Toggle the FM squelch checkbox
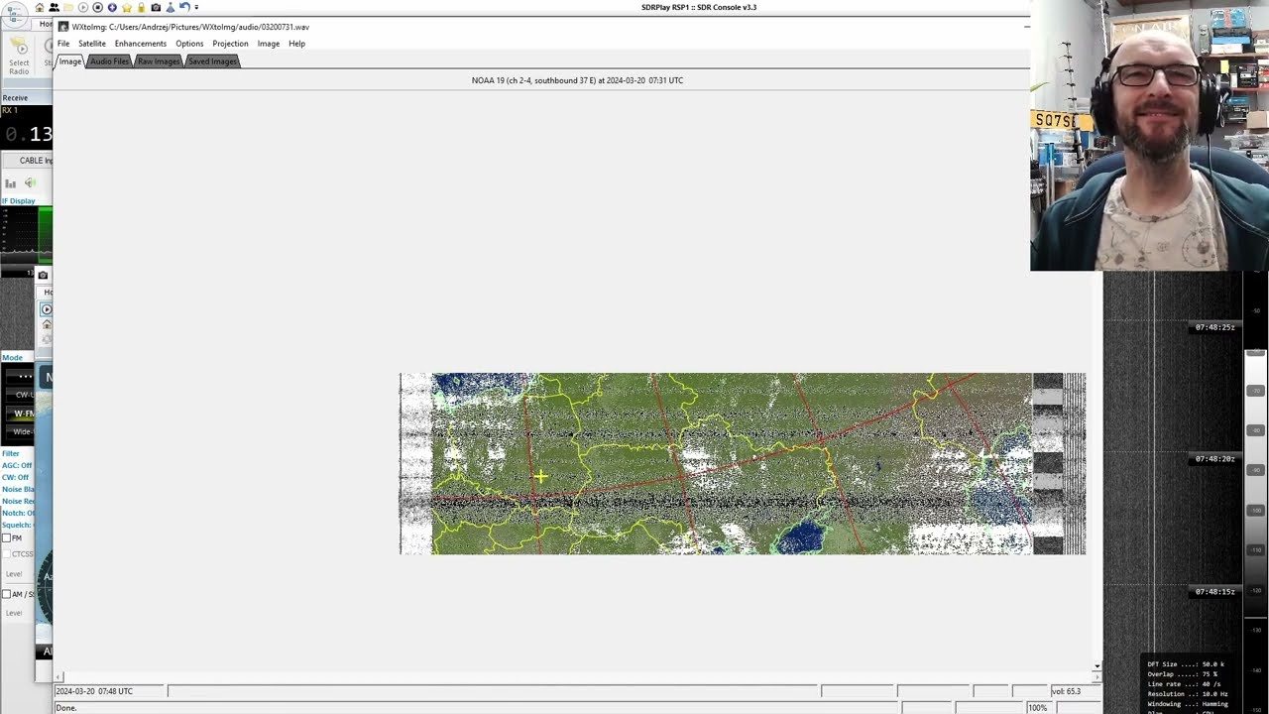 coord(6,538)
